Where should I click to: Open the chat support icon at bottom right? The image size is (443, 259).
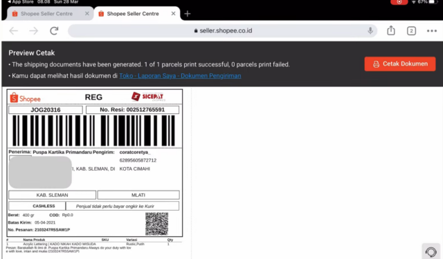click(x=431, y=251)
